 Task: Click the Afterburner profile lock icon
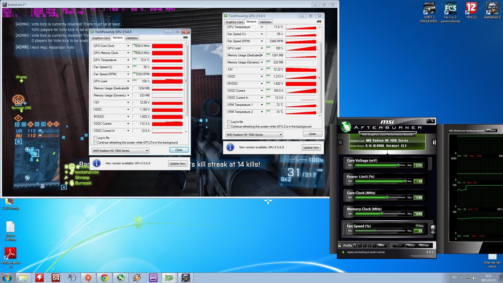click(x=340, y=246)
